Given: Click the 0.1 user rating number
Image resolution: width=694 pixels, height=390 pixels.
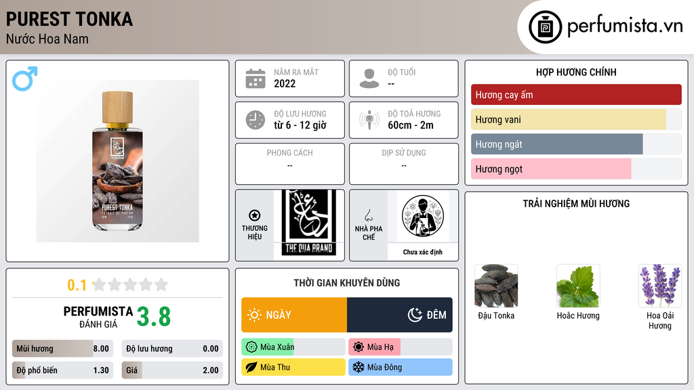Looking at the screenshot, I should click(x=77, y=285).
